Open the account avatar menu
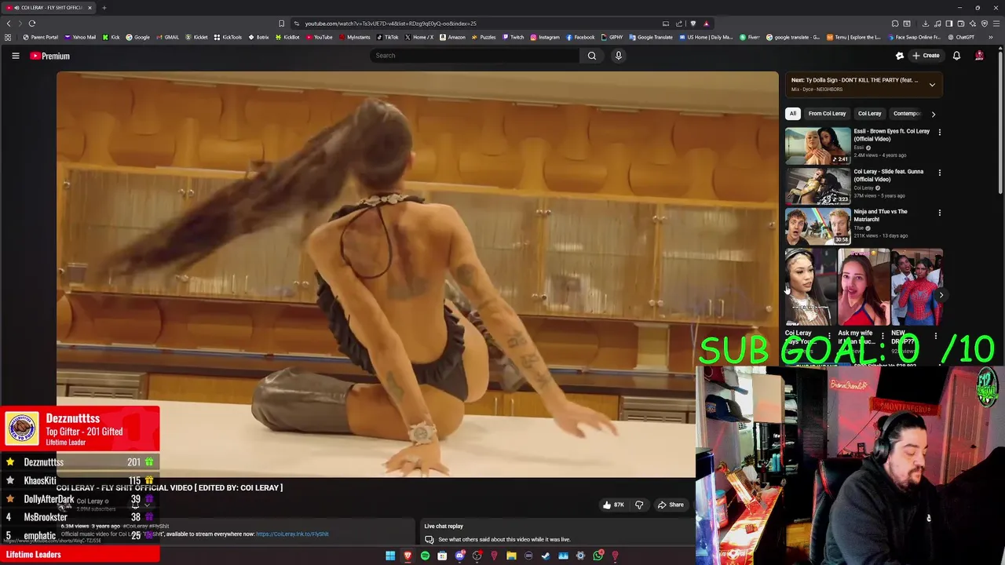The image size is (1005, 565). coord(979,56)
